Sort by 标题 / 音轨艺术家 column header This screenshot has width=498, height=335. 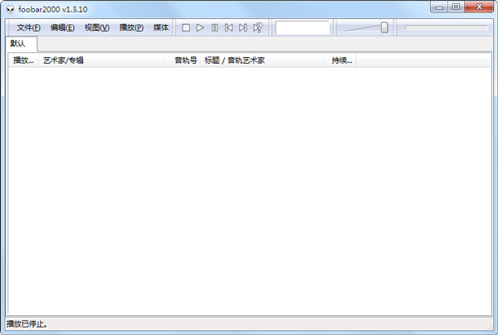262,61
